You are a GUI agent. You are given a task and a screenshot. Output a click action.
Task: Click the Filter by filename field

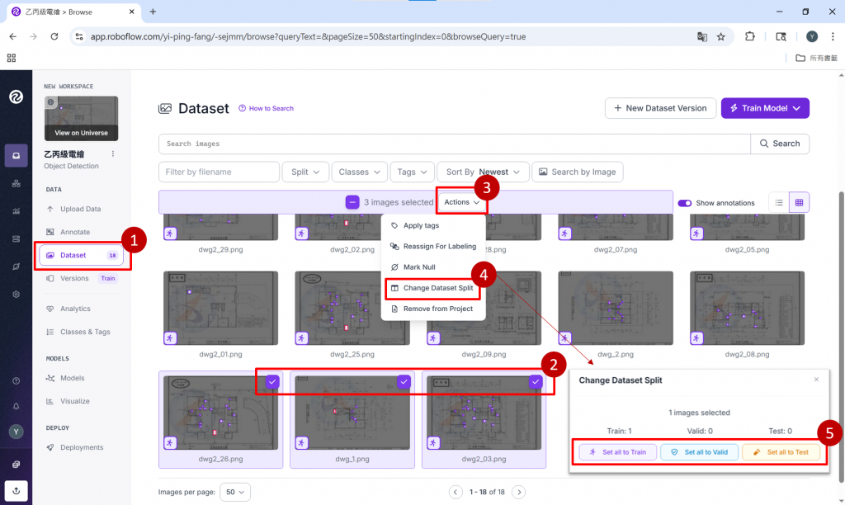(x=219, y=172)
